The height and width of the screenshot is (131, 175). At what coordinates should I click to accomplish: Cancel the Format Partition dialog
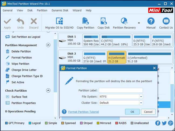(x=148, y=112)
